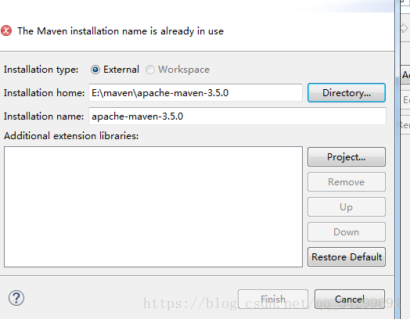Click the error text 'The Maven installation name is already in use'
This screenshot has height=319, width=410.
pos(120,31)
